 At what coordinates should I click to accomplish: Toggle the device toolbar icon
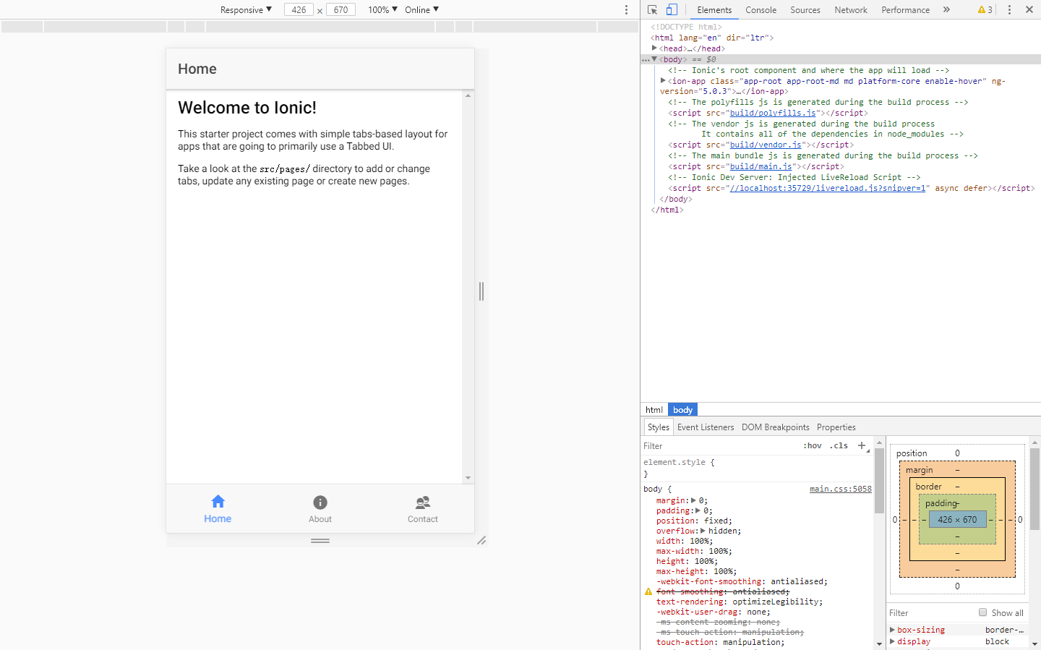(672, 9)
